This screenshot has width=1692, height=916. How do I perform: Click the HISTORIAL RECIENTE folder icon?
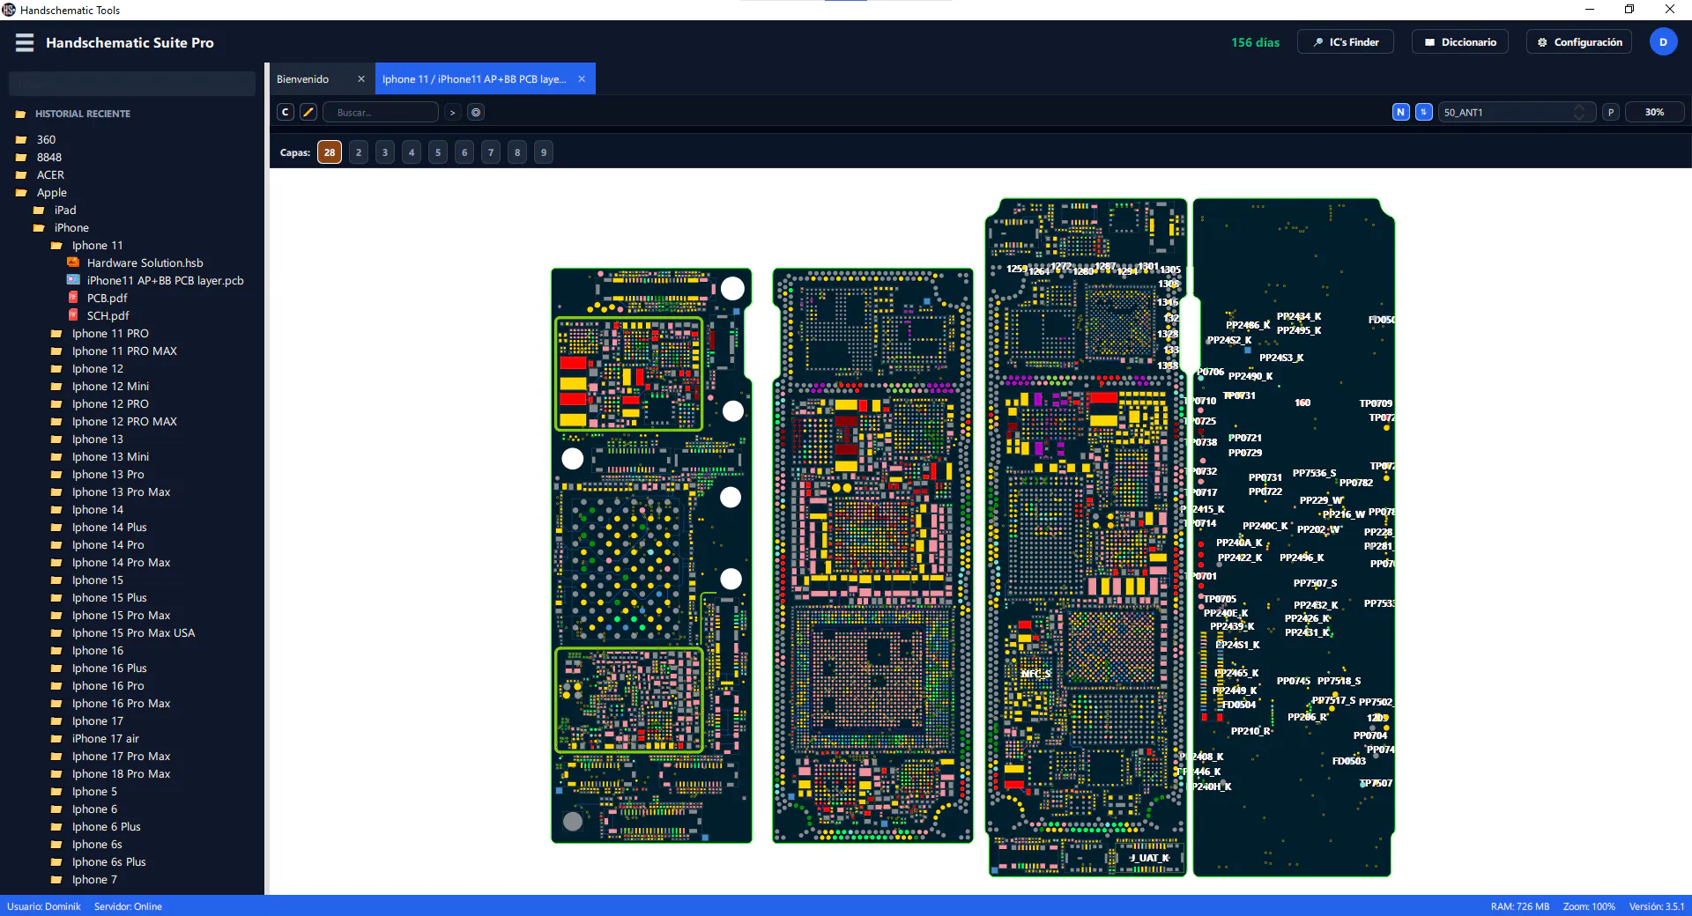(x=20, y=114)
